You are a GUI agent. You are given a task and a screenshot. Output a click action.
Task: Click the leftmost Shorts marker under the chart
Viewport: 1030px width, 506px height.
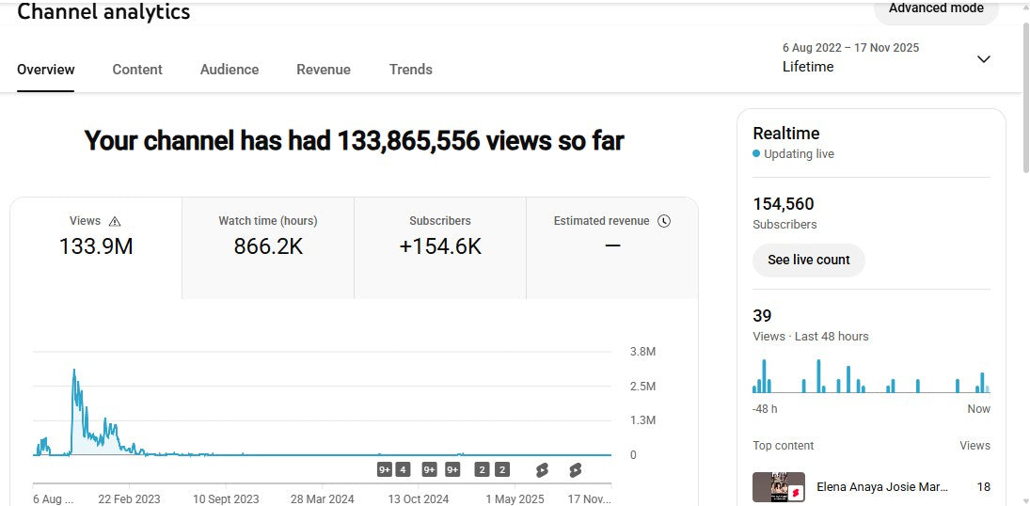coord(542,469)
